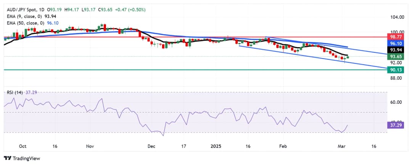Click the 104.00 price axis label
Screen dimensions: 412x165
click(397, 17)
